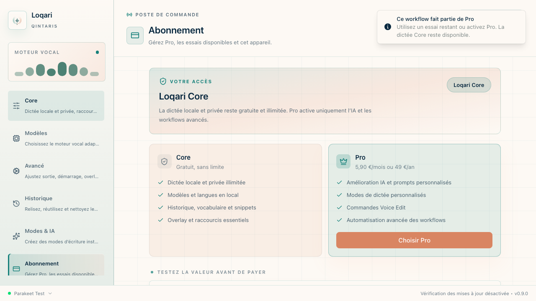Screen dimensions: 536x301
Task: Click the Pro plan card title
Action: [360, 158]
